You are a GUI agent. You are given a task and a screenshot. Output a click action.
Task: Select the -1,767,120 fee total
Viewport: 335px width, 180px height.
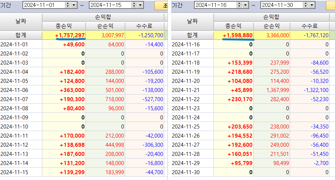(x=309, y=35)
